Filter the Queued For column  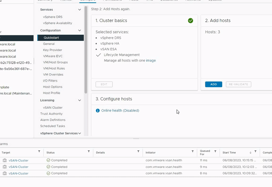[215, 151]
